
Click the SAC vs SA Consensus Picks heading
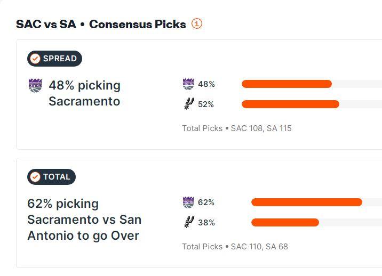coord(101,24)
